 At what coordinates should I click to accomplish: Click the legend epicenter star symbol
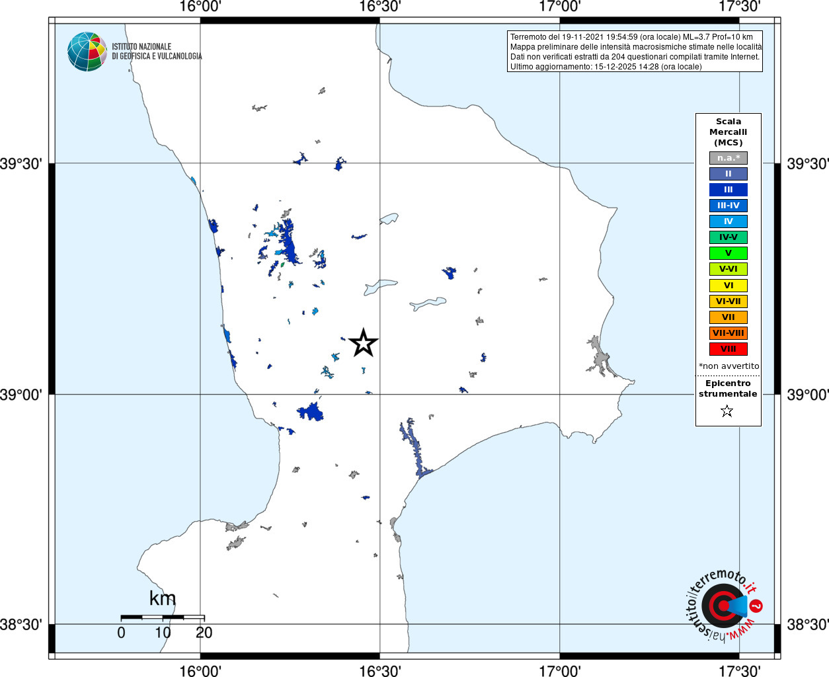tap(727, 411)
